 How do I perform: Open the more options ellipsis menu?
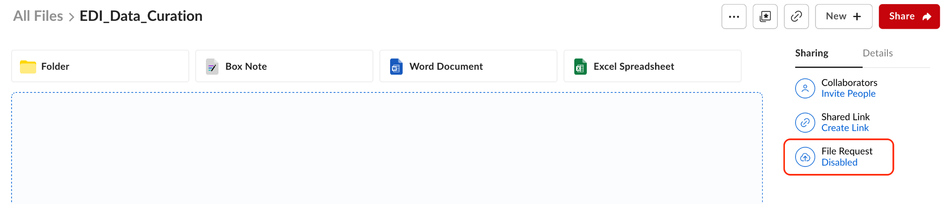pyautogui.click(x=734, y=17)
